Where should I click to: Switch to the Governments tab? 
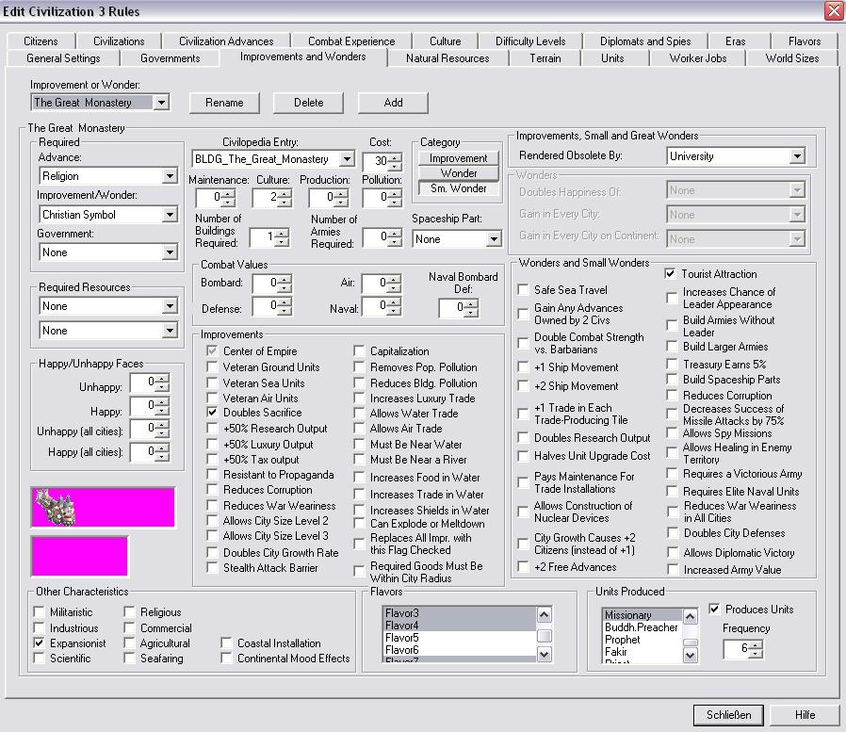coord(170,58)
